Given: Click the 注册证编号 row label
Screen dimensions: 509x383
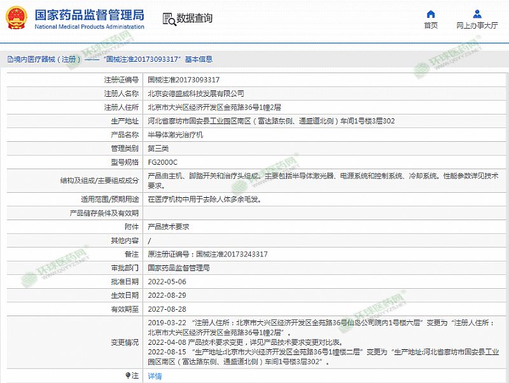Looking at the screenshot, I should point(122,80).
